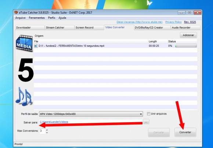Switch to the Downloader tab

[30, 28]
